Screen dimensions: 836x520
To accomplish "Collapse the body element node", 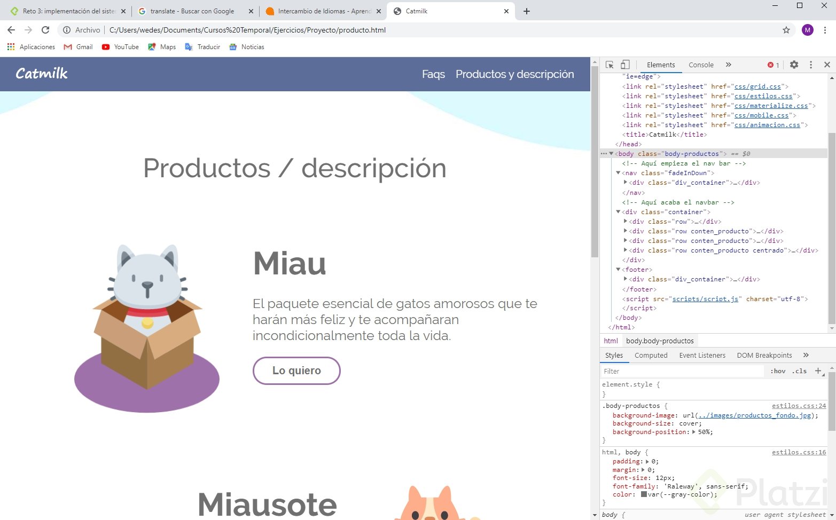I will point(611,154).
